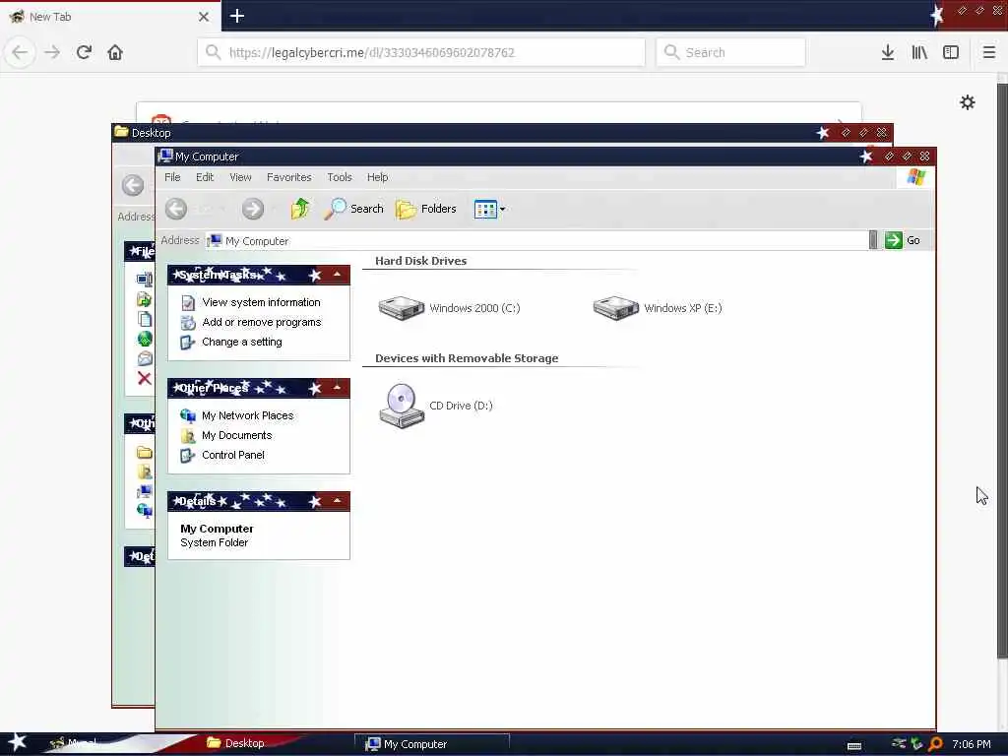
Task: Click My Computer Forward button
Action: pyautogui.click(x=253, y=209)
